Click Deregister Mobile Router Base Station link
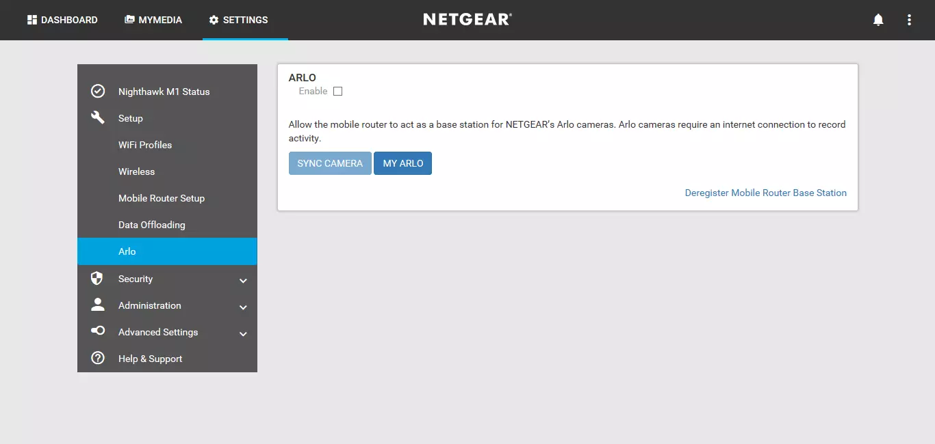This screenshot has width=935, height=444. [766, 193]
